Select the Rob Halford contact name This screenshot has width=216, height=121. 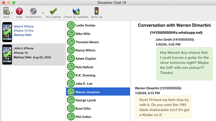click(x=84, y=67)
